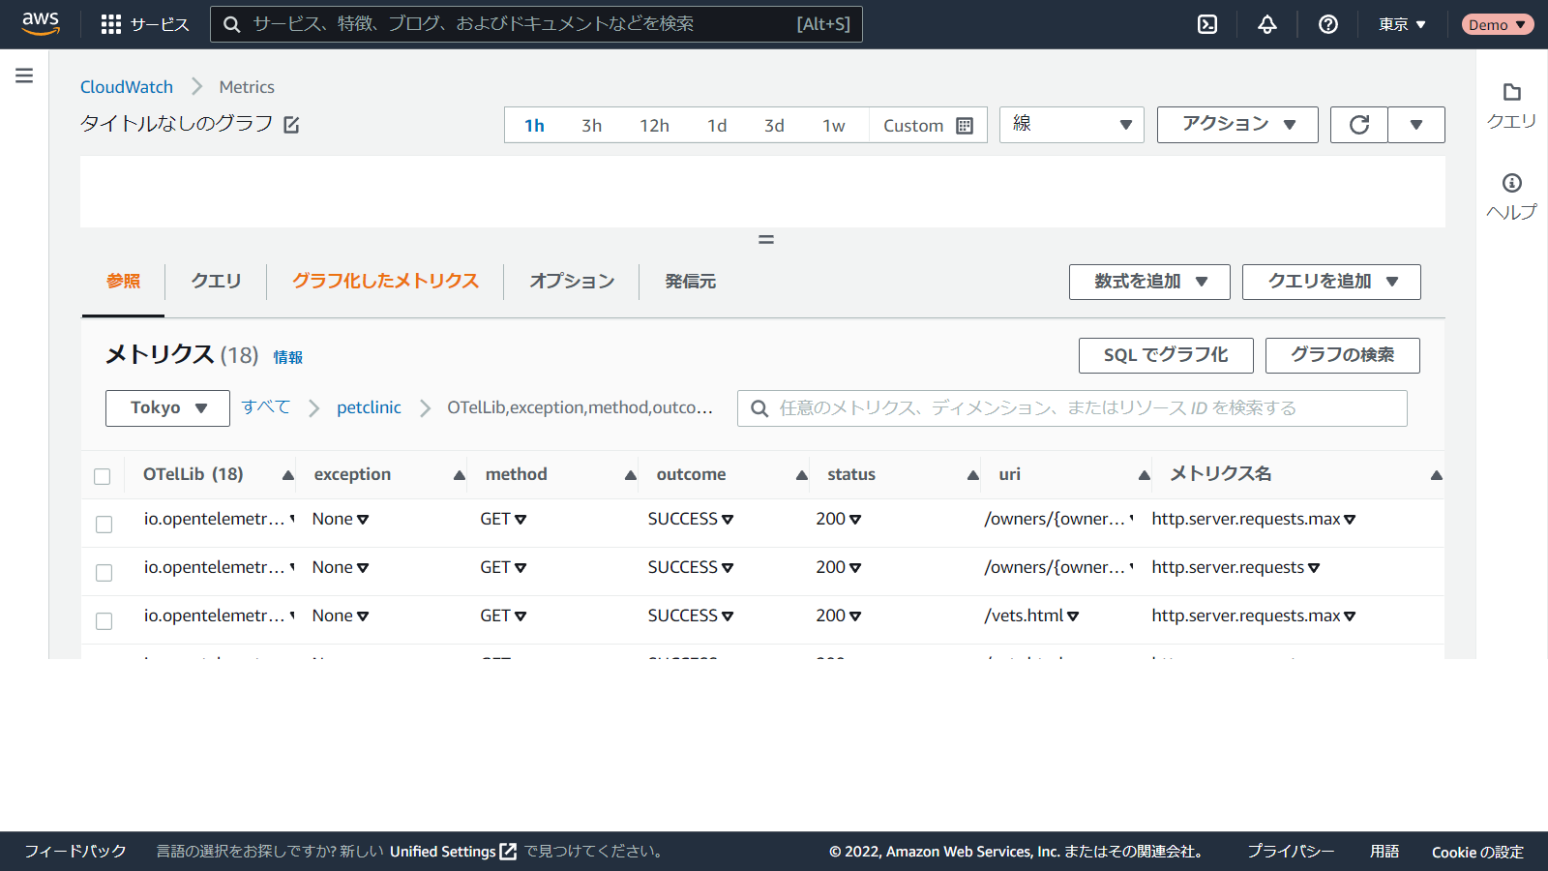Screen dimensions: 1548x871
Task: Switch to the クエリ tab
Action: [216, 282]
